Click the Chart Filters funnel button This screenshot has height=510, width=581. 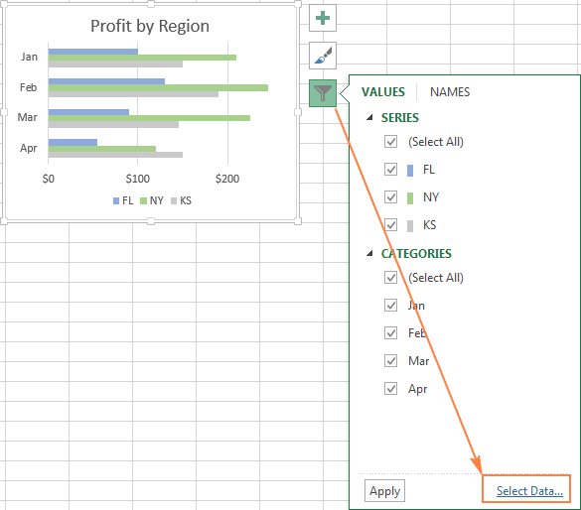323,93
